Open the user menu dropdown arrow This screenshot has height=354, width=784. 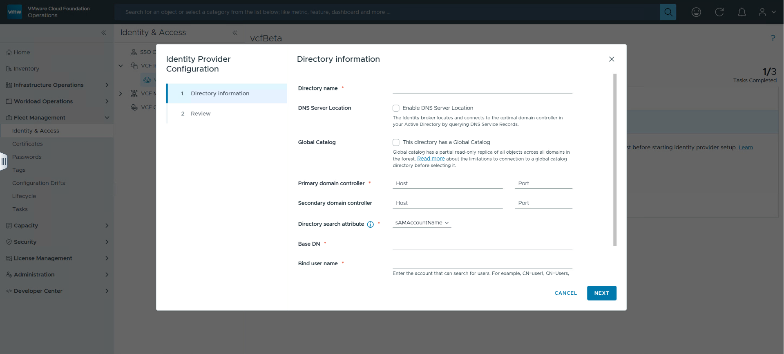[774, 12]
